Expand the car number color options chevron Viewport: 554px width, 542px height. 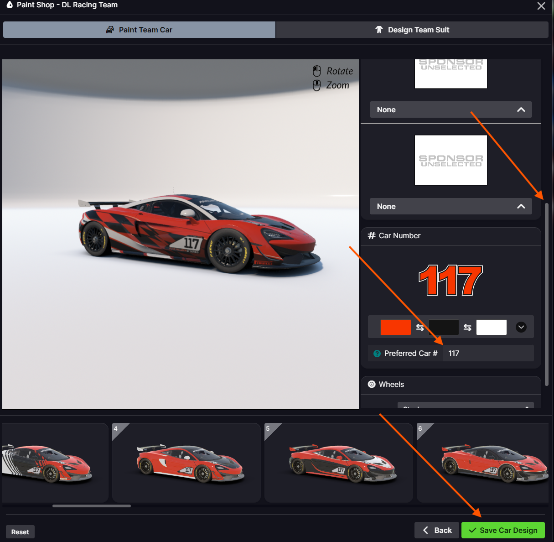(521, 328)
